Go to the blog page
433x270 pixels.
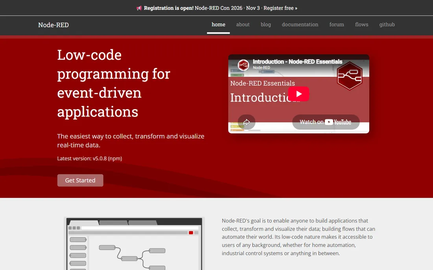pyautogui.click(x=266, y=24)
